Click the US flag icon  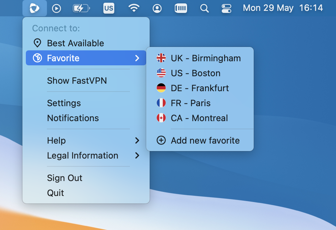[161, 73]
